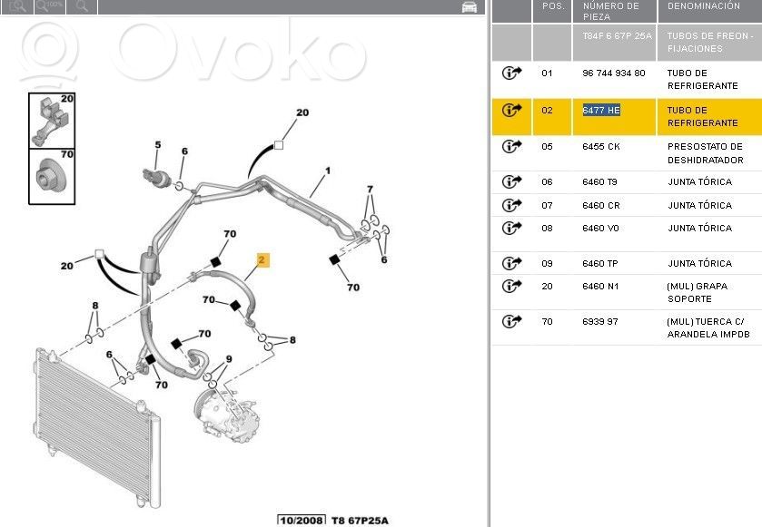Click position number 02 in the highlighted row
Screen dimensions: 762x527
547,110
